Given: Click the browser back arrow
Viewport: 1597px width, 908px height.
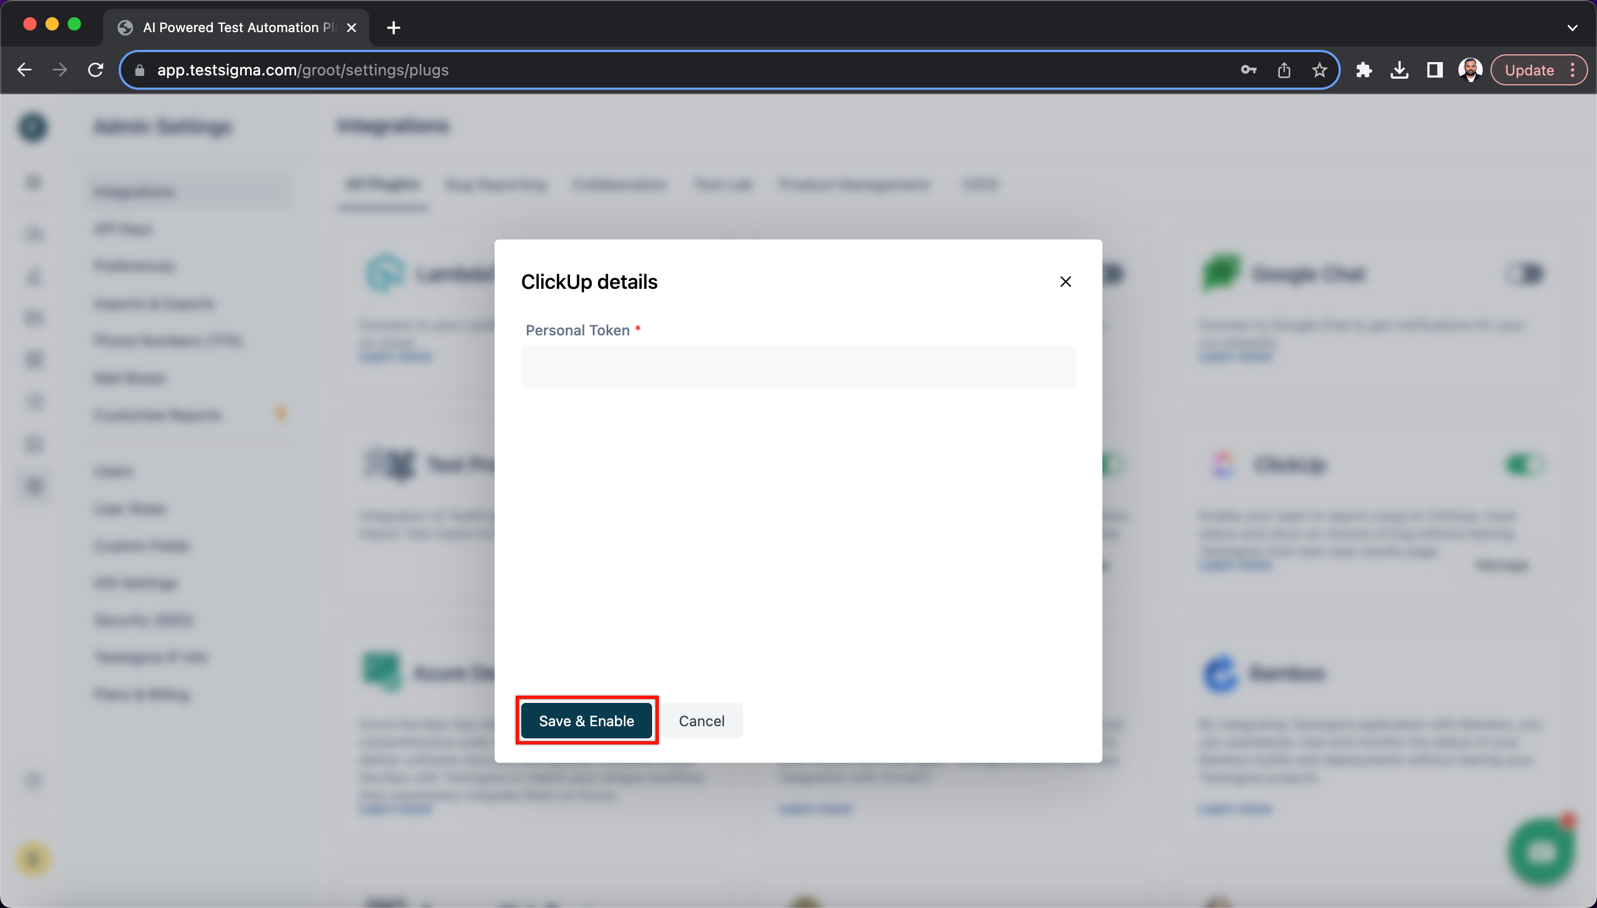Looking at the screenshot, I should 24,70.
